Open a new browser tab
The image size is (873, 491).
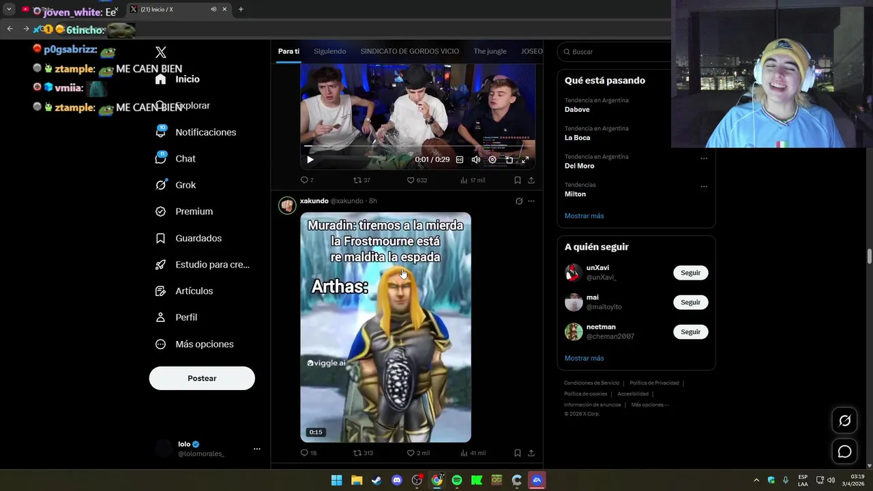coord(241,10)
